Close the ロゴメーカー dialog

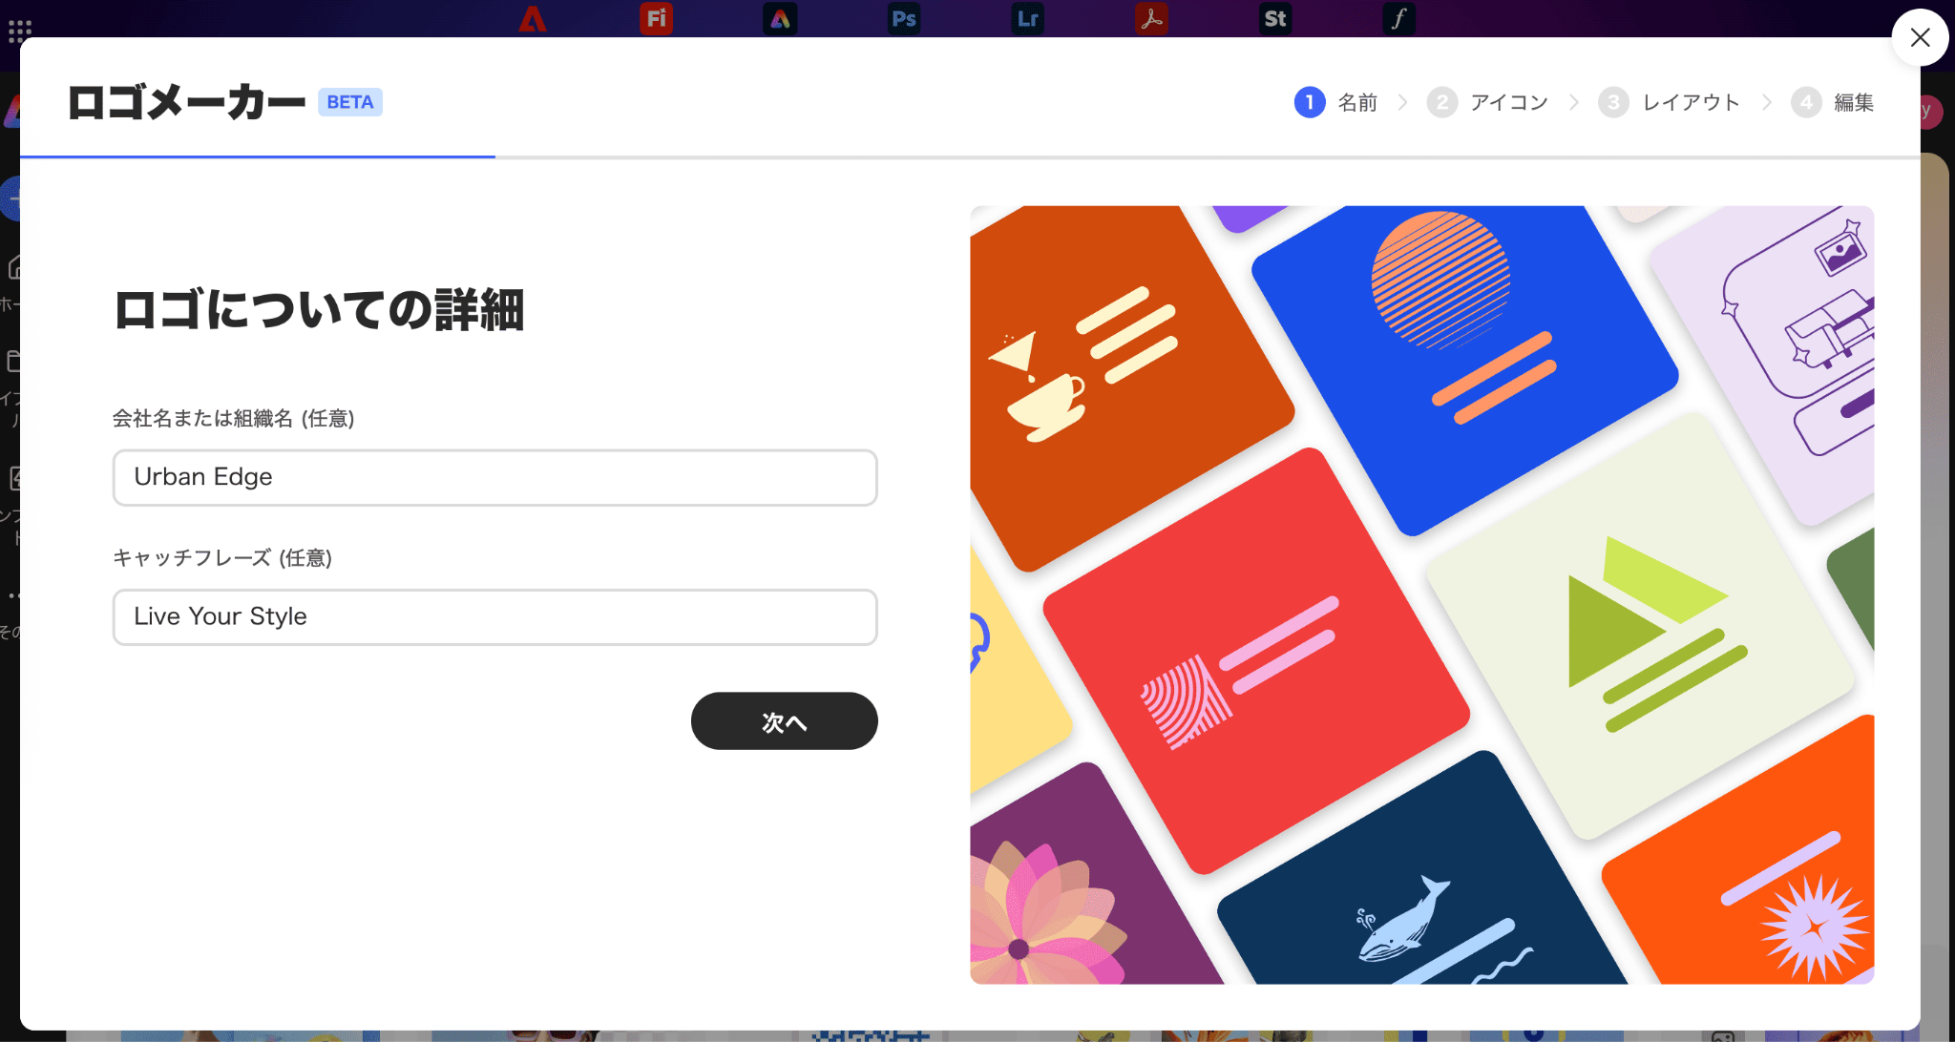[x=1920, y=37]
